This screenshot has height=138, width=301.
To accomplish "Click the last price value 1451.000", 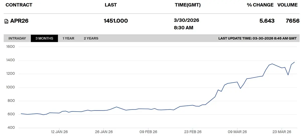I will tap(116, 21).
